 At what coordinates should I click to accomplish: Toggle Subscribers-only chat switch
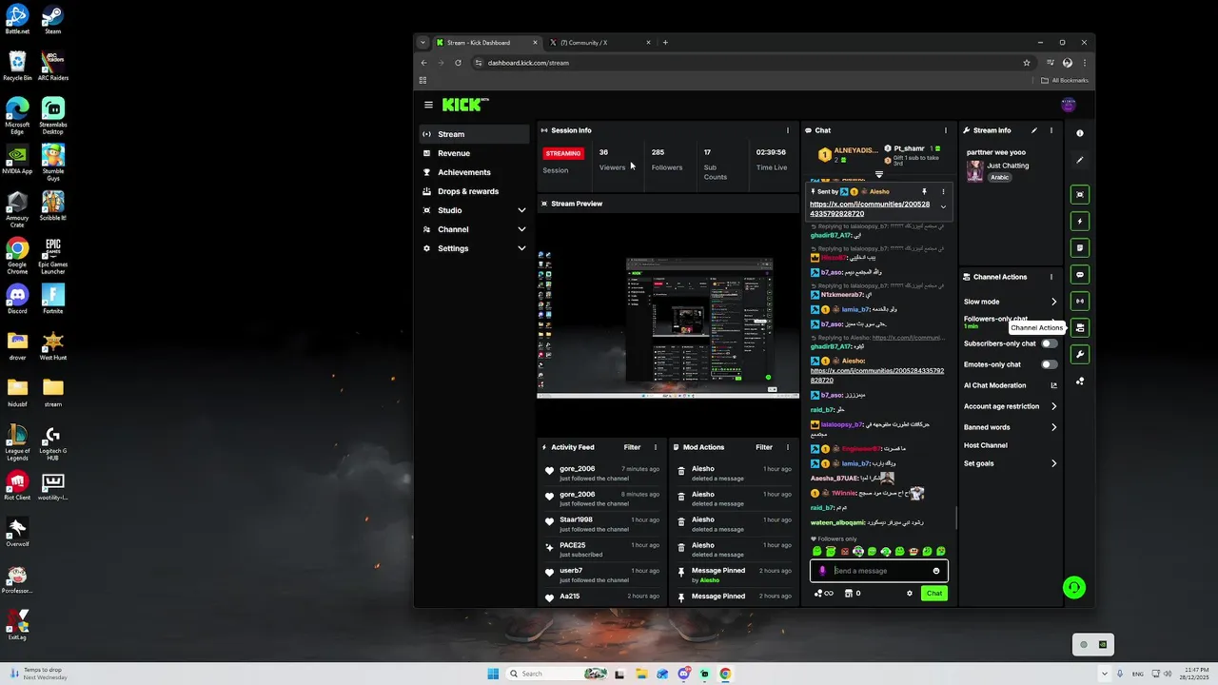[x=1049, y=343]
